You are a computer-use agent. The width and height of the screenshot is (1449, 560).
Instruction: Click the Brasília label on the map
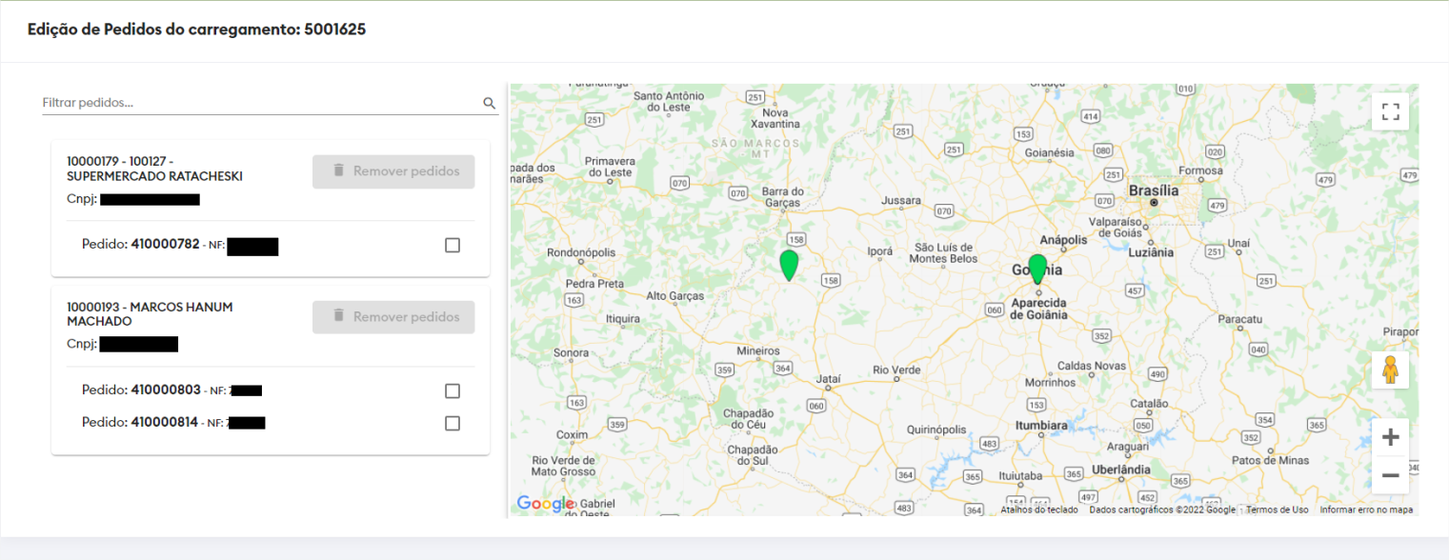pyautogui.click(x=1153, y=190)
